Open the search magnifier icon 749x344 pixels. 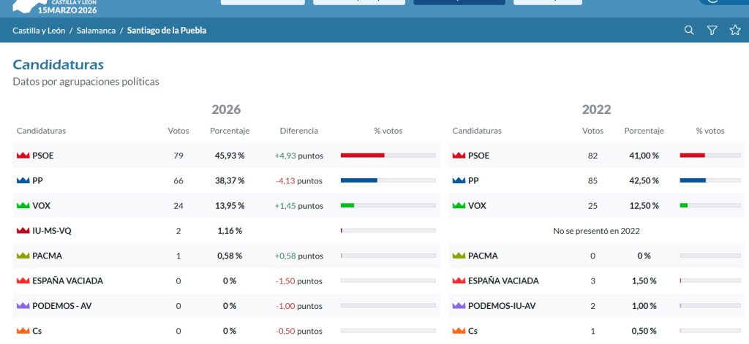pyautogui.click(x=689, y=30)
